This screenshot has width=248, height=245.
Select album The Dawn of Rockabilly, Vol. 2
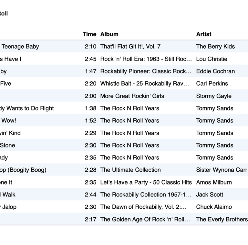point(143,207)
